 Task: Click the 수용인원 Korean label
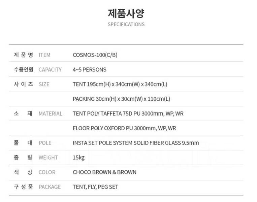[24, 69]
